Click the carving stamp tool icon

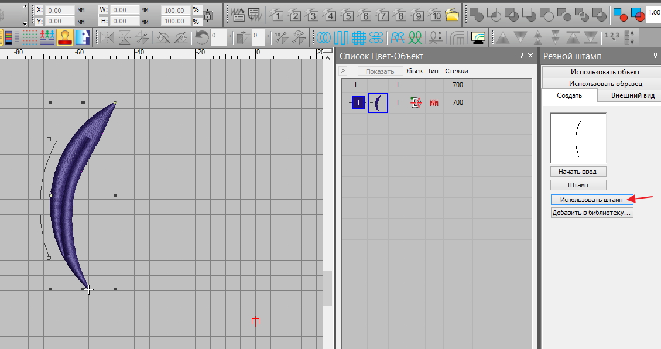(65, 38)
